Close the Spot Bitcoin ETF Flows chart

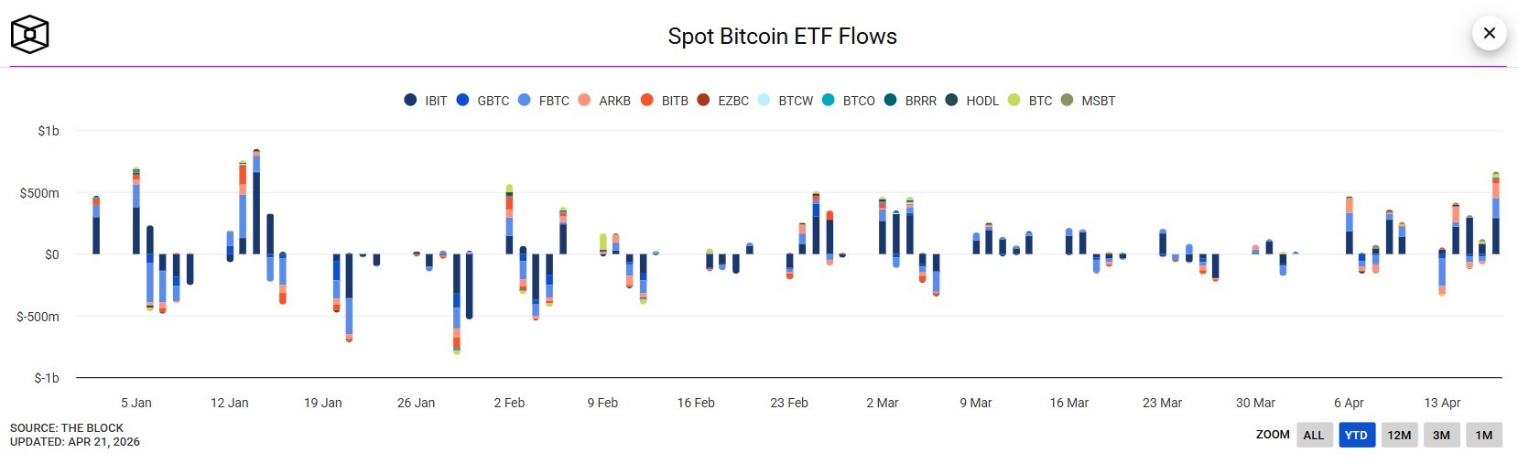click(1489, 34)
